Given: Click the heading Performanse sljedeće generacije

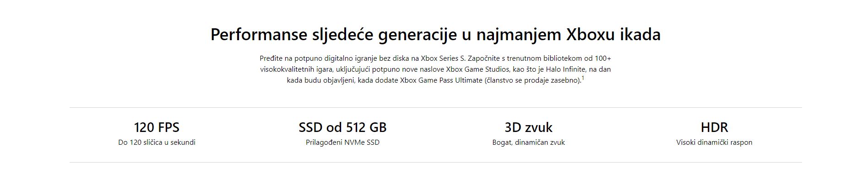Looking at the screenshot, I should tap(435, 35).
